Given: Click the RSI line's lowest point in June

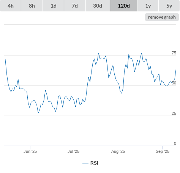Looking at the screenshot, I should coord(38,113).
